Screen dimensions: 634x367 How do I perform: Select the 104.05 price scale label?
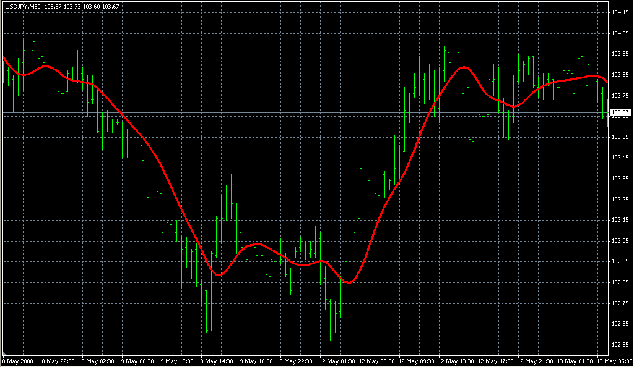(620, 33)
